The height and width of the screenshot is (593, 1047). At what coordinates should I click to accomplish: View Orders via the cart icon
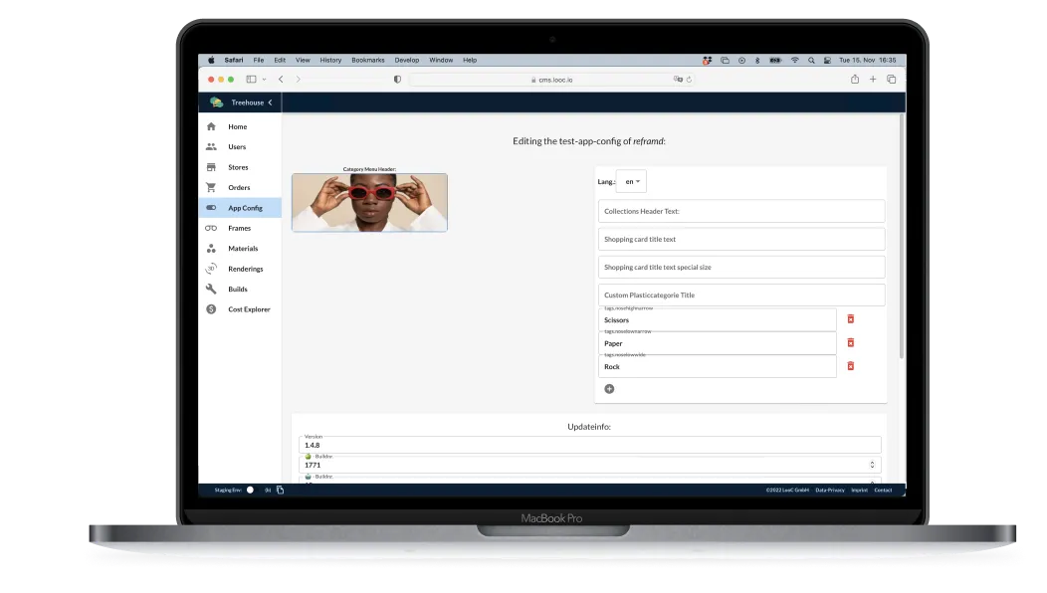point(211,188)
